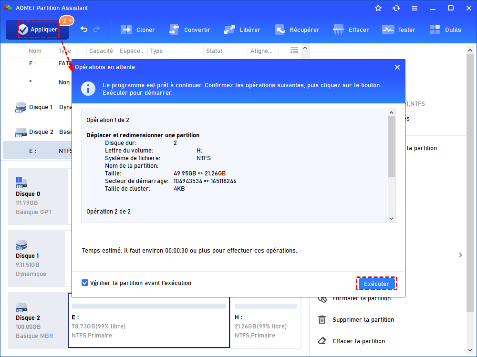This screenshot has height=357, width=477.
Task: Expand the right panel chevron arrow
Action: point(460,255)
